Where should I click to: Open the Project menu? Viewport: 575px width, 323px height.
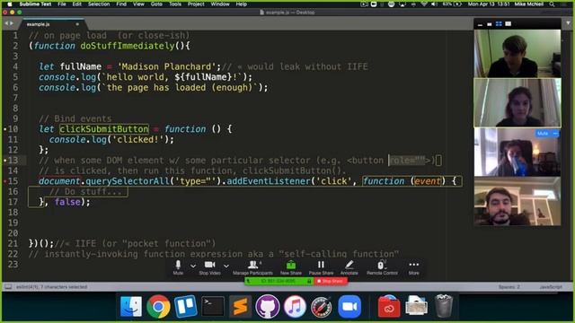196,4
